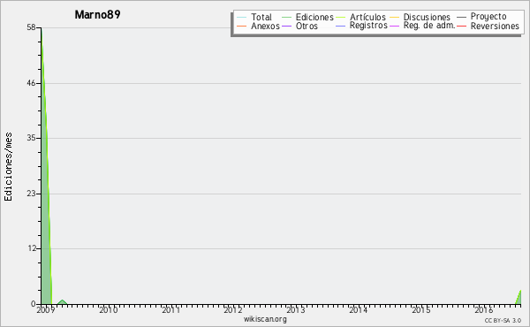This screenshot has height=327, width=530.
Task: Click the small green bump after 2009
Action: [x=62, y=302]
